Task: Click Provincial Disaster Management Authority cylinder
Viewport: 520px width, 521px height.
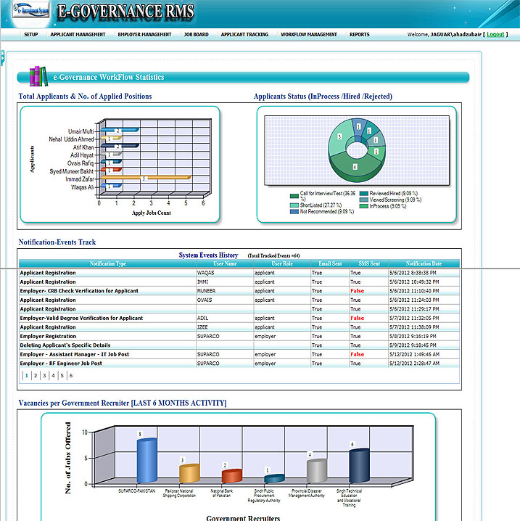Action: coord(317,470)
